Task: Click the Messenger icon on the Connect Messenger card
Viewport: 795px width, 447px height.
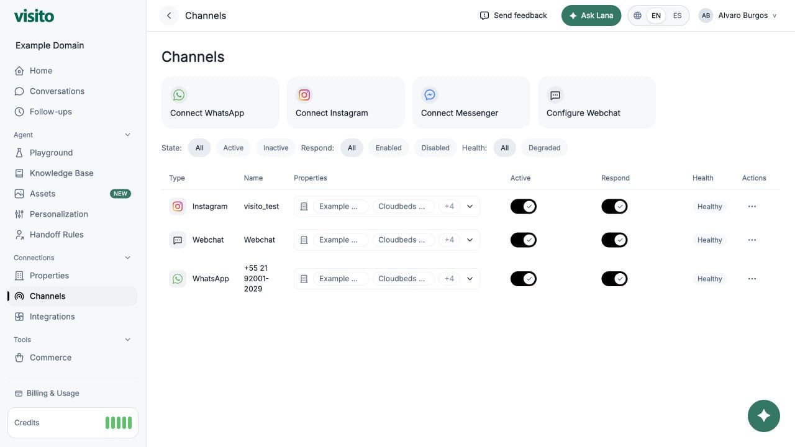Action: [430, 95]
